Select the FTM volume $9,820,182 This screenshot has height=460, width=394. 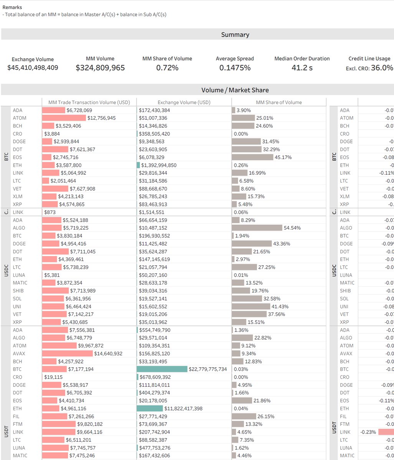pos(90,424)
